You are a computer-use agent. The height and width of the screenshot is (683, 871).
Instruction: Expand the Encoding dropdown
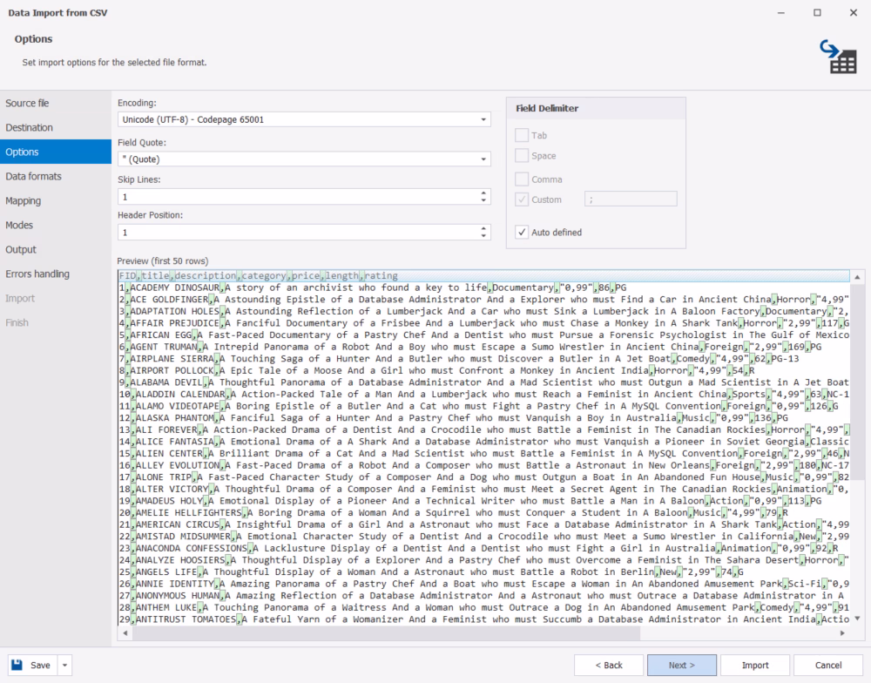click(483, 119)
